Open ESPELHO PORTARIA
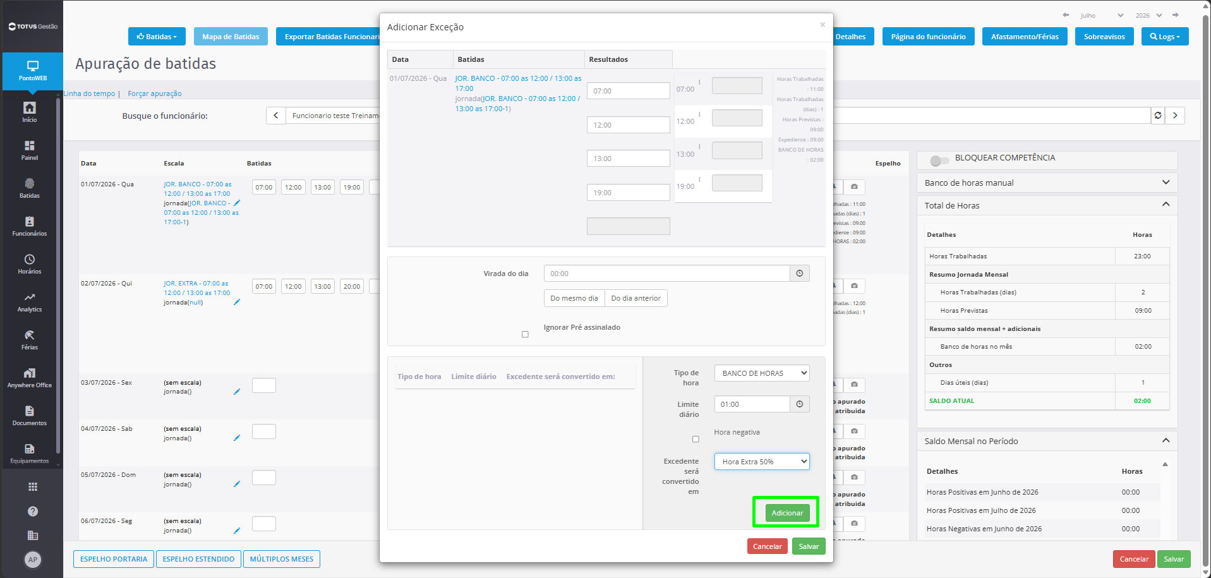1211x578 pixels. (114, 559)
